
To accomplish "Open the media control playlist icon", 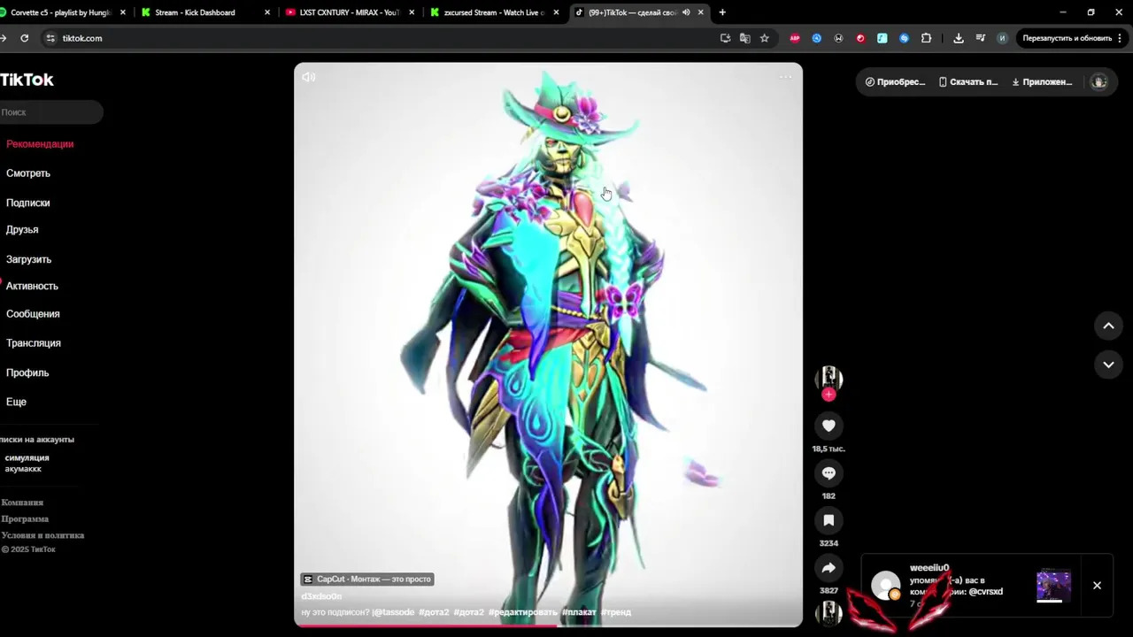I will click(981, 38).
